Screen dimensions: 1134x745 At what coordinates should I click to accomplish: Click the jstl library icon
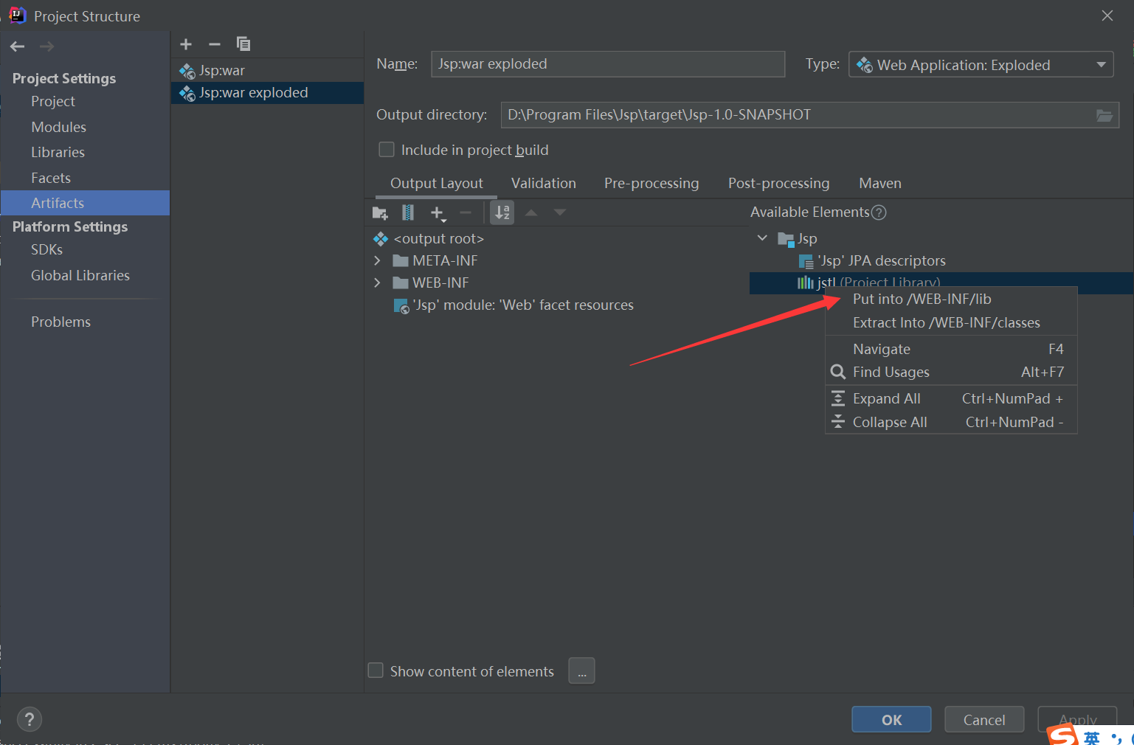[x=805, y=283]
